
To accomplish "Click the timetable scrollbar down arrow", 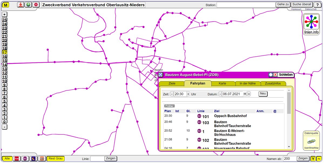I will pyautogui.click(x=289, y=147).
